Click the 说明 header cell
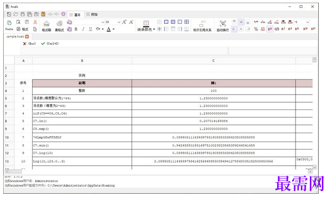The height and width of the screenshot is (200, 334). 82,83
